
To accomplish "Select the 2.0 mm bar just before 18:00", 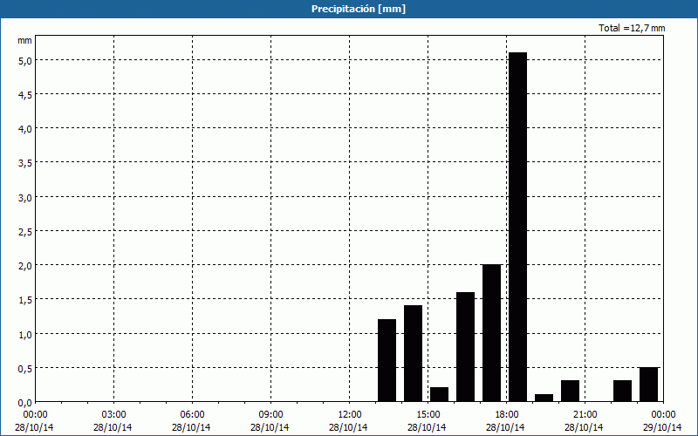I will [491, 332].
